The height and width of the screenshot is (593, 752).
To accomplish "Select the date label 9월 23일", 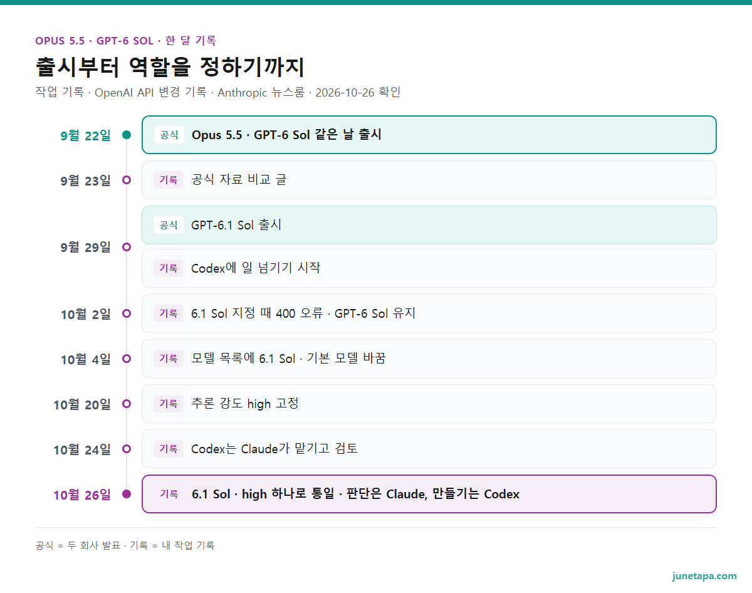I will (86, 181).
